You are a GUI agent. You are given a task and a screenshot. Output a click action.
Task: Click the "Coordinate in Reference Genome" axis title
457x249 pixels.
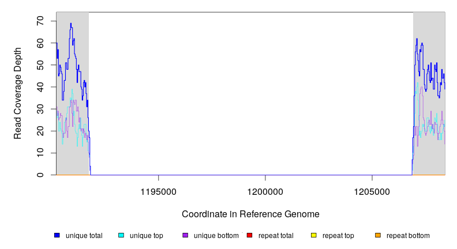[250, 214]
